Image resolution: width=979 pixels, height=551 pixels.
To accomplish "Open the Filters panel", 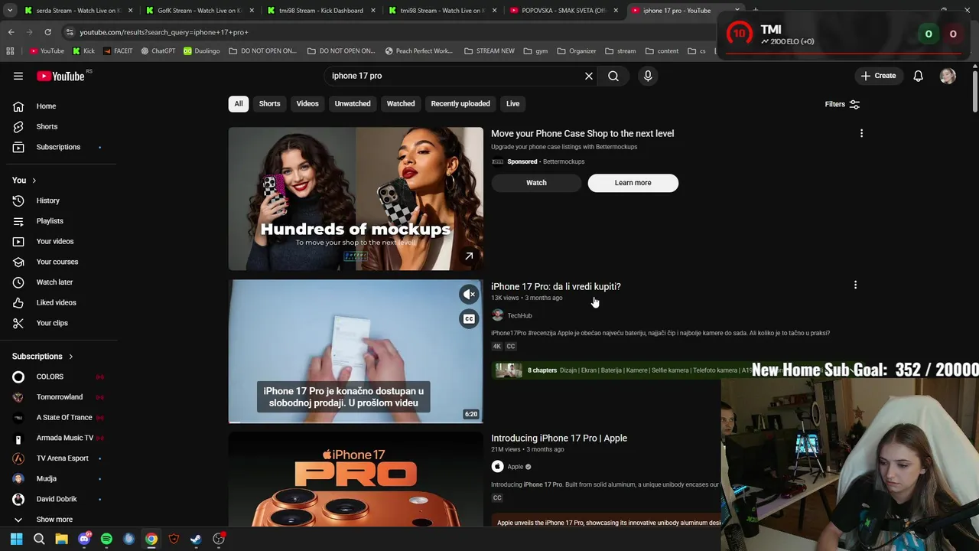I will 842,104.
